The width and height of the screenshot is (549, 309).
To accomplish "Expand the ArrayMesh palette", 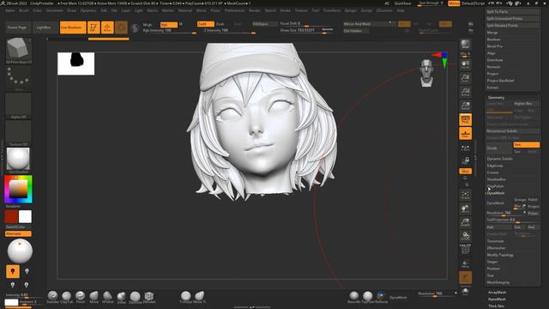I will coord(497,292).
